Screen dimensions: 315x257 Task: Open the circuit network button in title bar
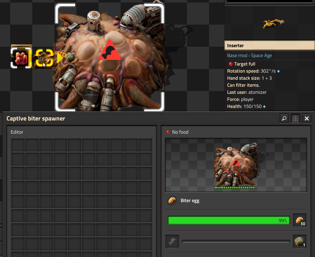point(295,118)
